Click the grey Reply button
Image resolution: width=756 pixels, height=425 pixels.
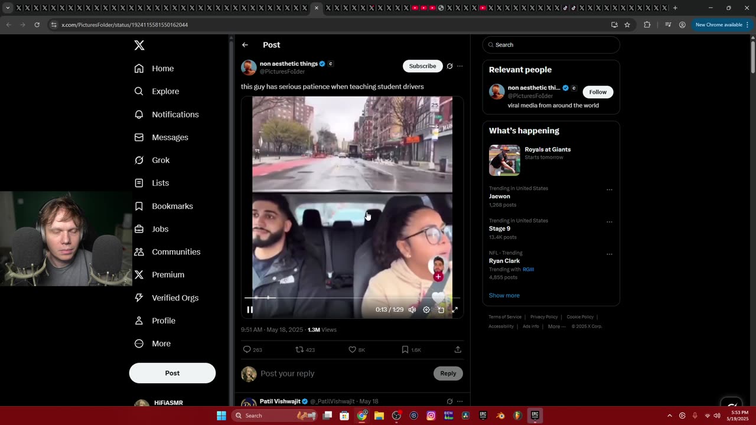pos(448,373)
